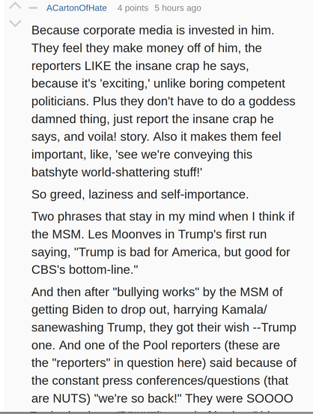Upvote the comment by ACartonOfHate

[x=15, y=6]
